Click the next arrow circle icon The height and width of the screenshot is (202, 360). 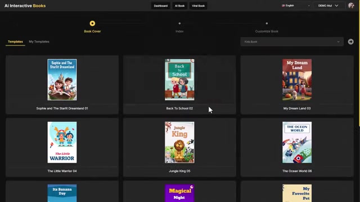(350, 42)
